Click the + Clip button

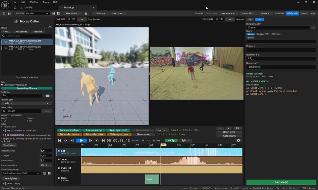tap(171, 140)
